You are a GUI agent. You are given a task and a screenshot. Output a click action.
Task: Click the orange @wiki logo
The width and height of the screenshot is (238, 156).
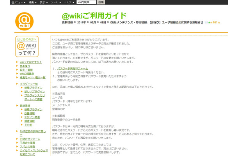tap(24, 21)
